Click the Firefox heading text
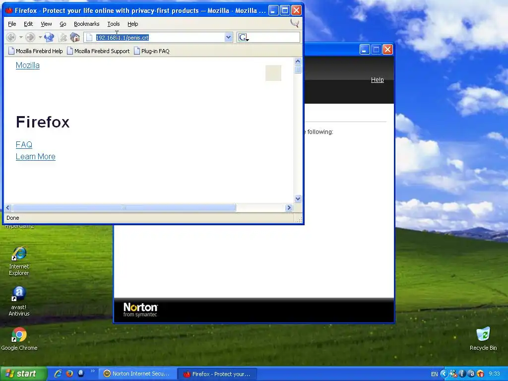 coord(43,122)
